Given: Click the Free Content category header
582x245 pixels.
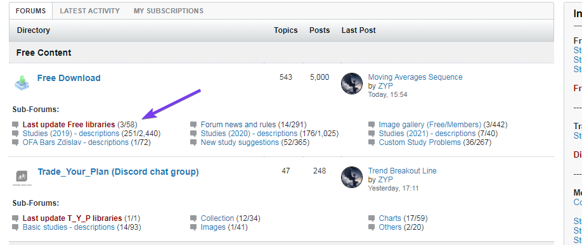Looking at the screenshot, I should [x=44, y=53].
